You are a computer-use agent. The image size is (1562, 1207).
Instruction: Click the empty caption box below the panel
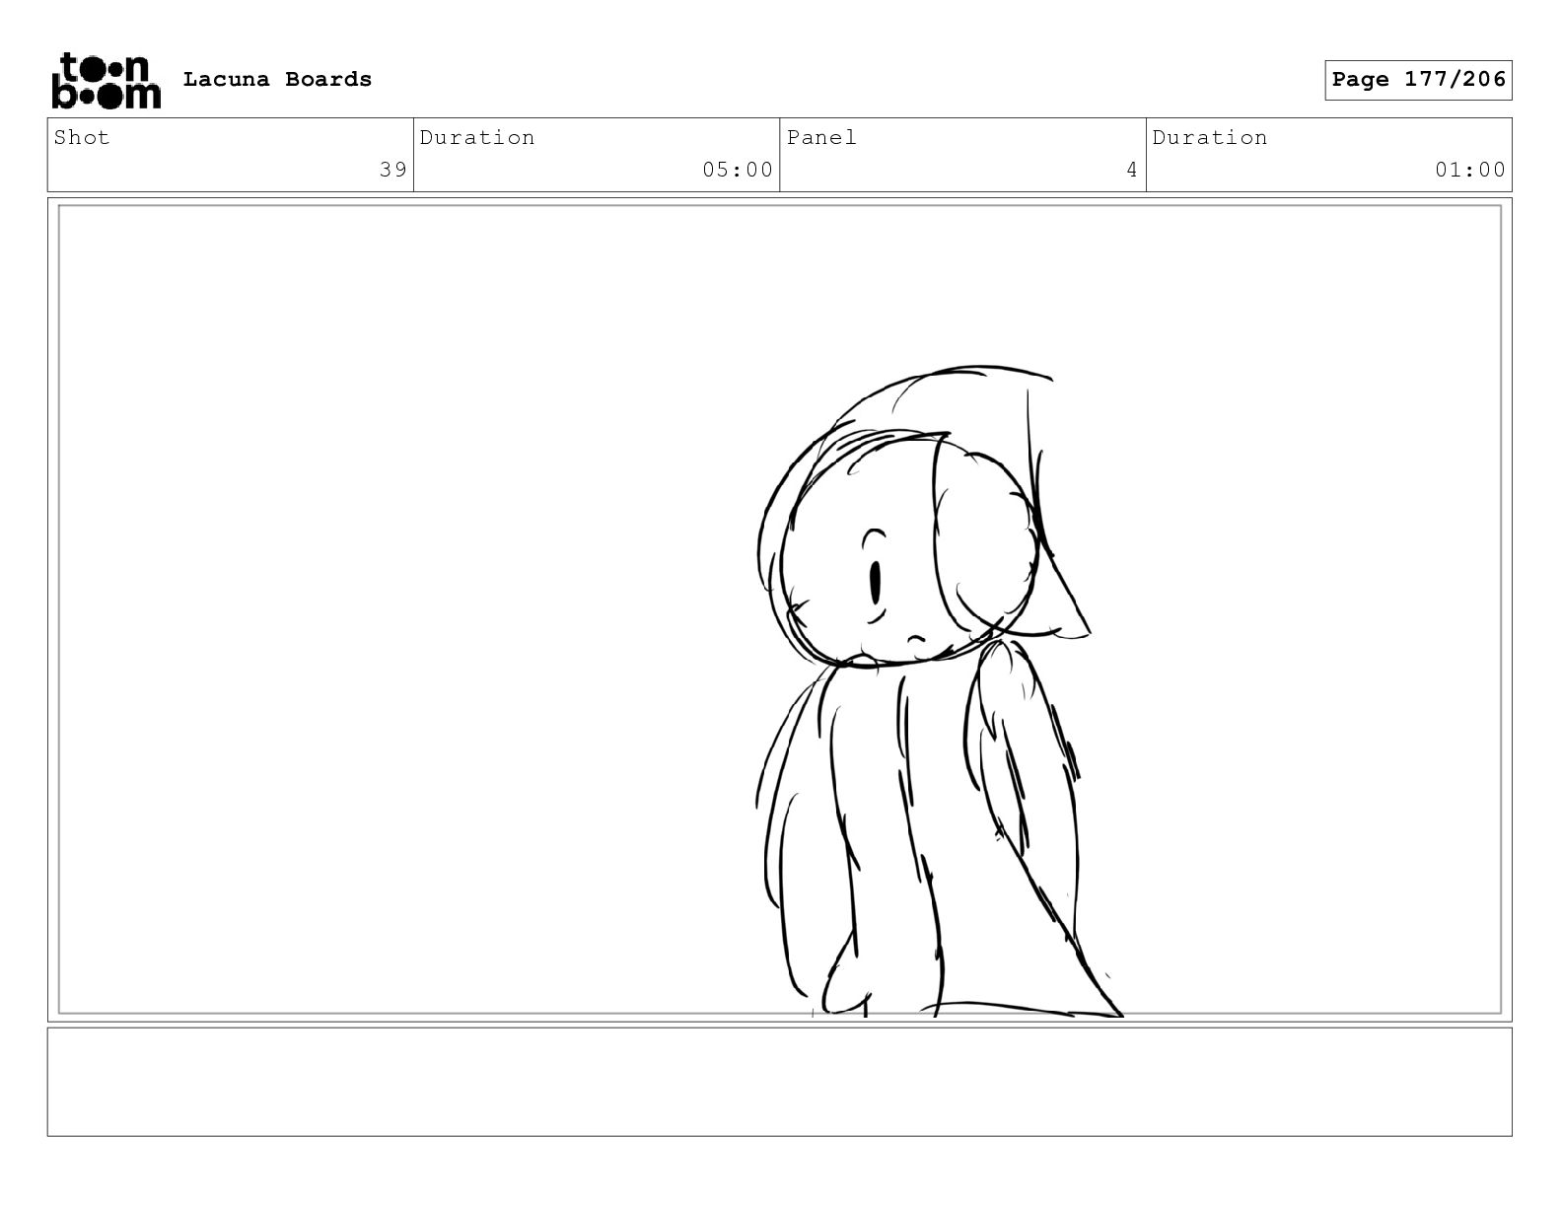click(x=779, y=1082)
